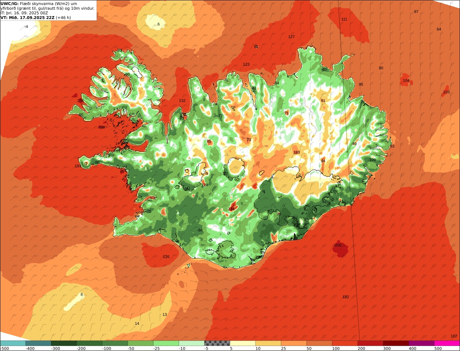Select the flux value -4 on the map

tap(26, 27)
